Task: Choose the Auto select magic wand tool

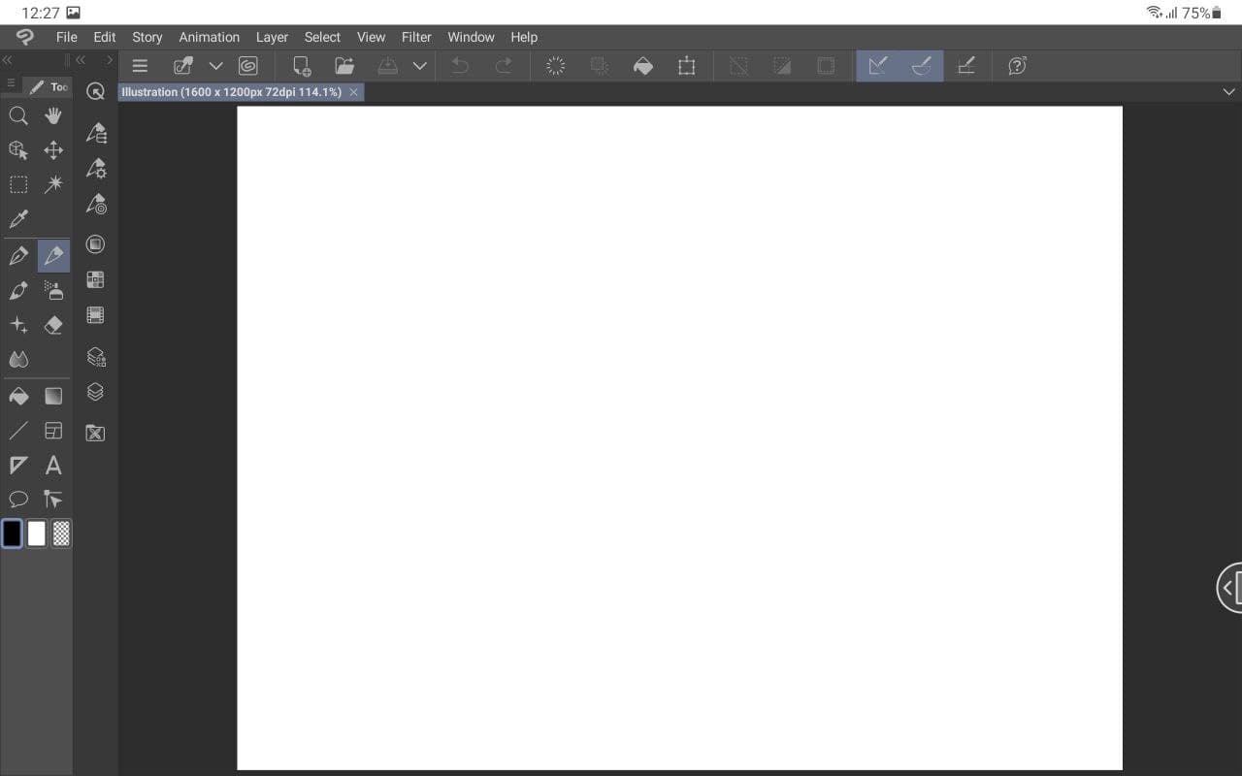Action: click(x=53, y=184)
